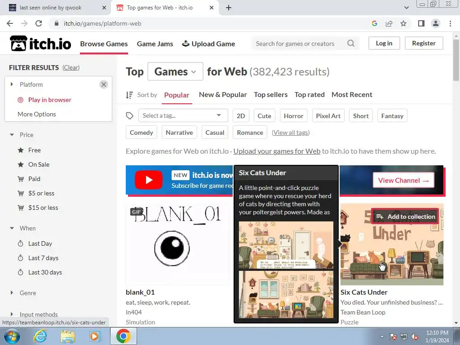Go to the Browse Games nav tab

coord(104,44)
